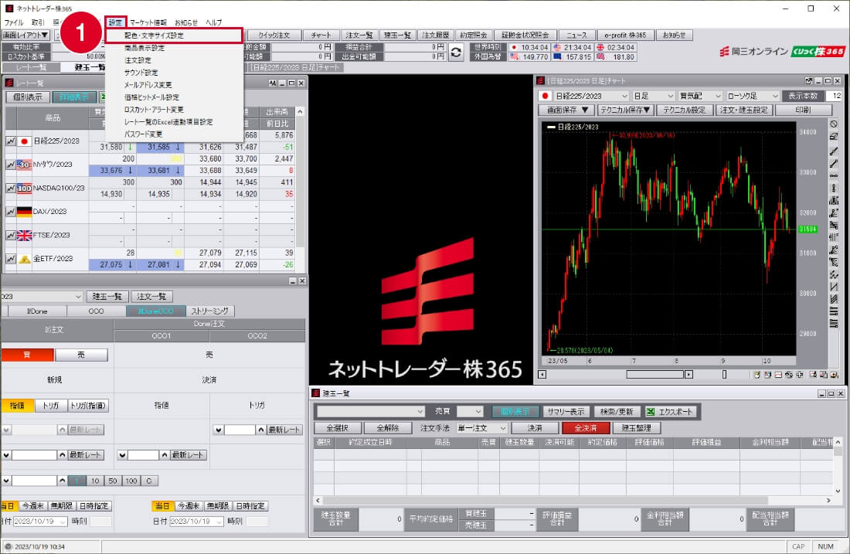Viewport: 850px width, 554px height.
Task: Click the テクニカル設定 button in chart window
Action: point(684,110)
